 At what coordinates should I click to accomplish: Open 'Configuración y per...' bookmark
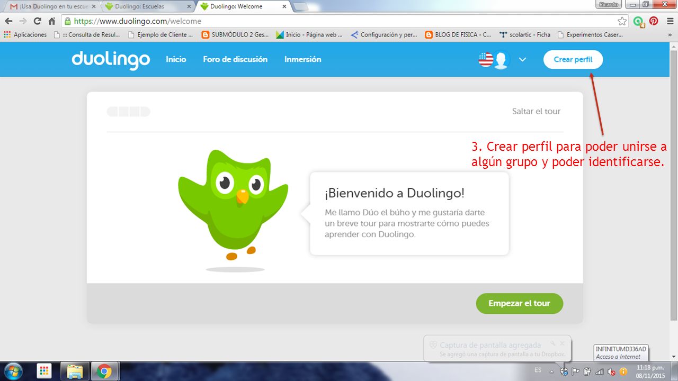(x=384, y=35)
